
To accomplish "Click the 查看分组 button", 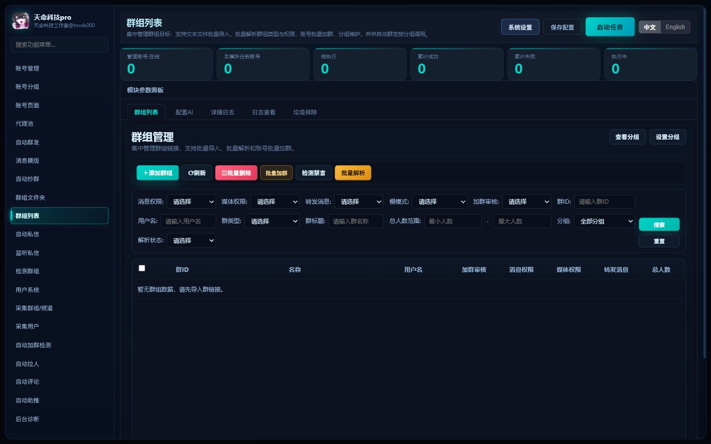I will 627,137.
